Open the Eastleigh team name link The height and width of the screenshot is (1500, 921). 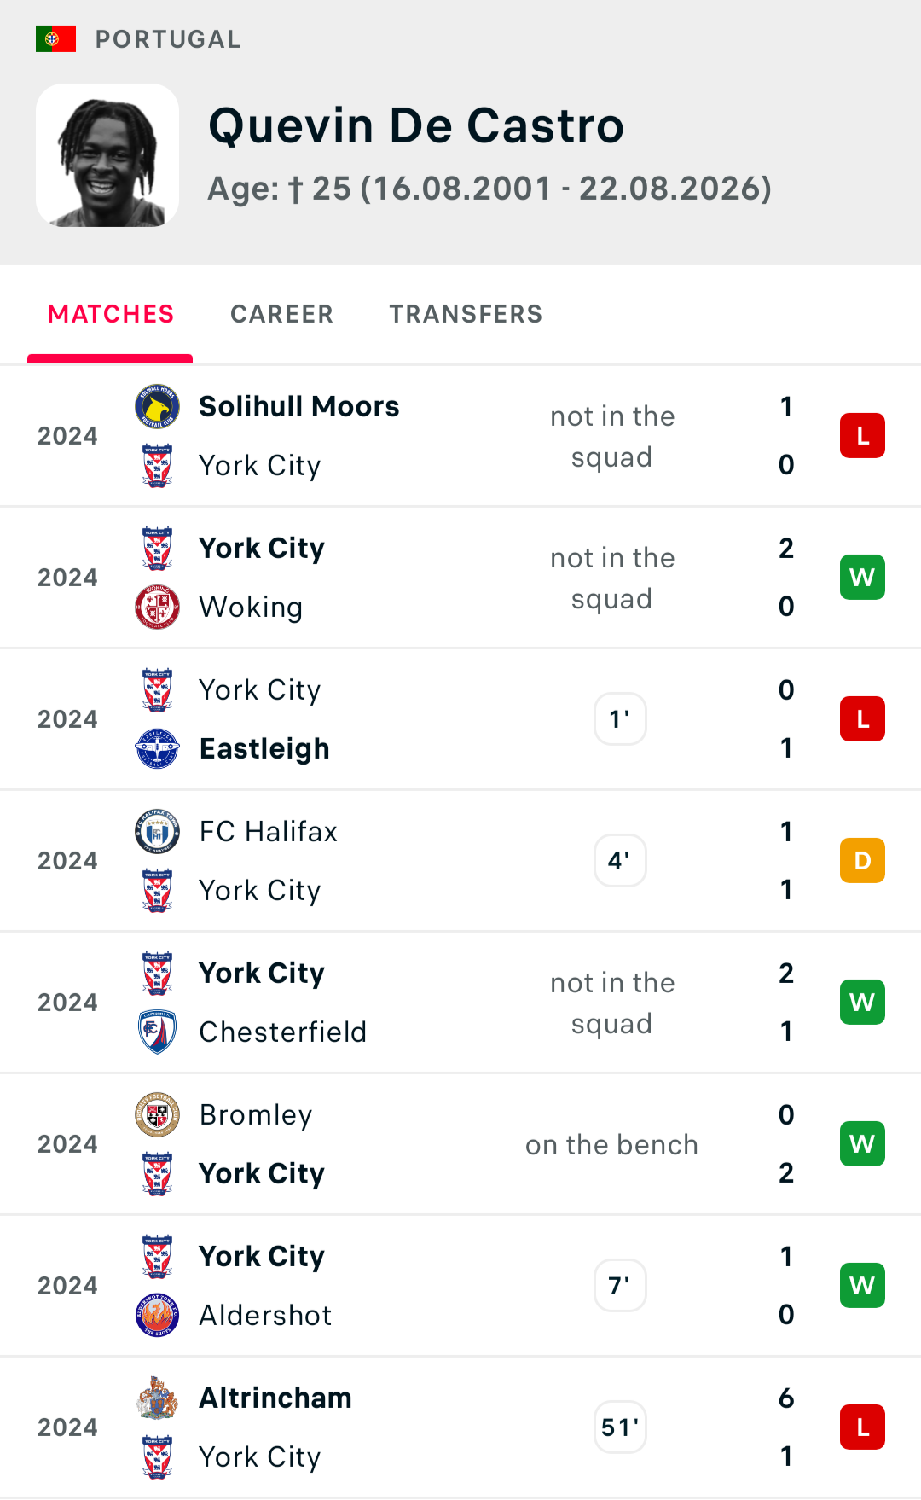tap(264, 749)
